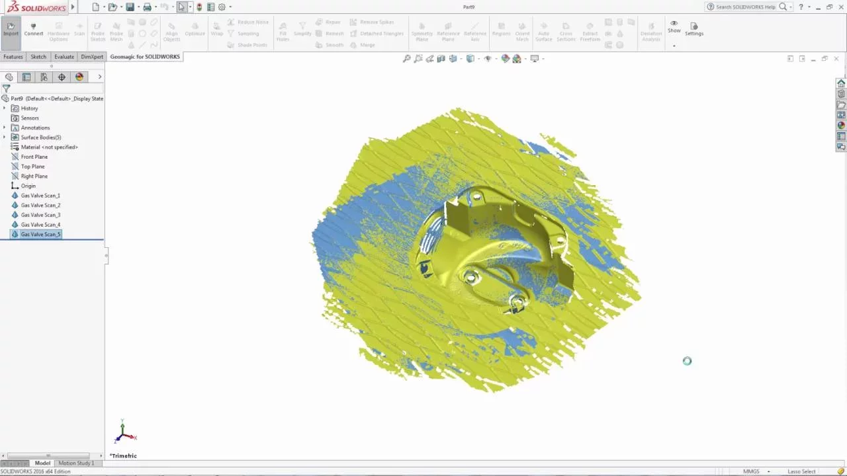The image size is (847, 476).
Task: Click the Open file icon
Action: (112, 7)
